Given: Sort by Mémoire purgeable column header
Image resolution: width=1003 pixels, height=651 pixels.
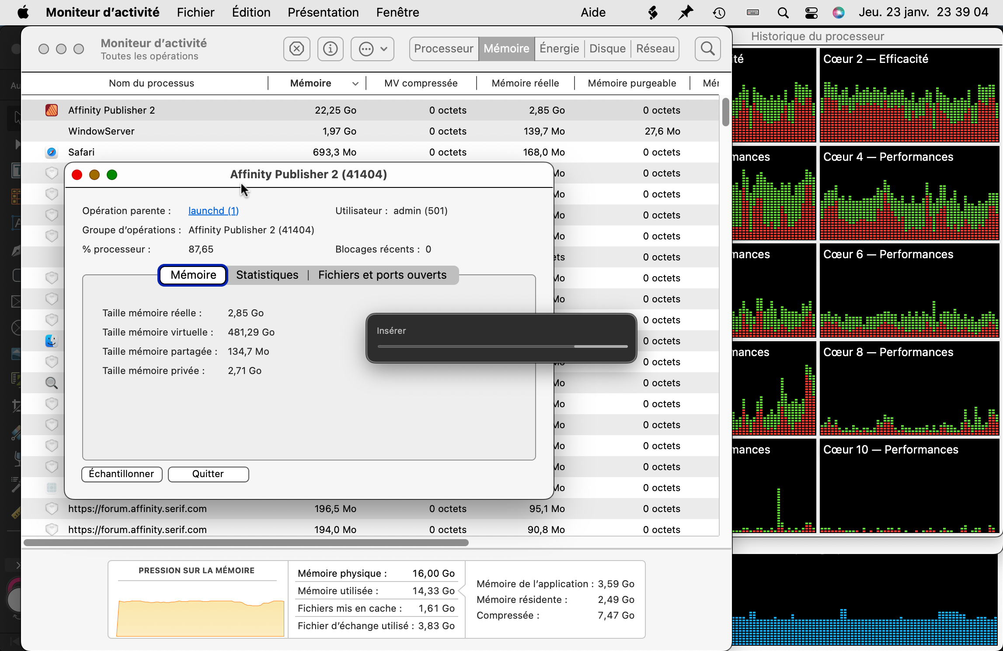Looking at the screenshot, I should [x=632, y=83].
